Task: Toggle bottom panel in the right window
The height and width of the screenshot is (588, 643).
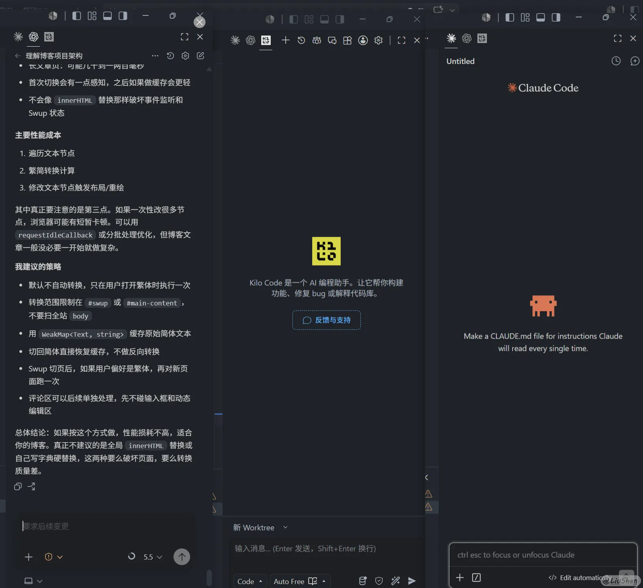Action: (x=541, y=17)
